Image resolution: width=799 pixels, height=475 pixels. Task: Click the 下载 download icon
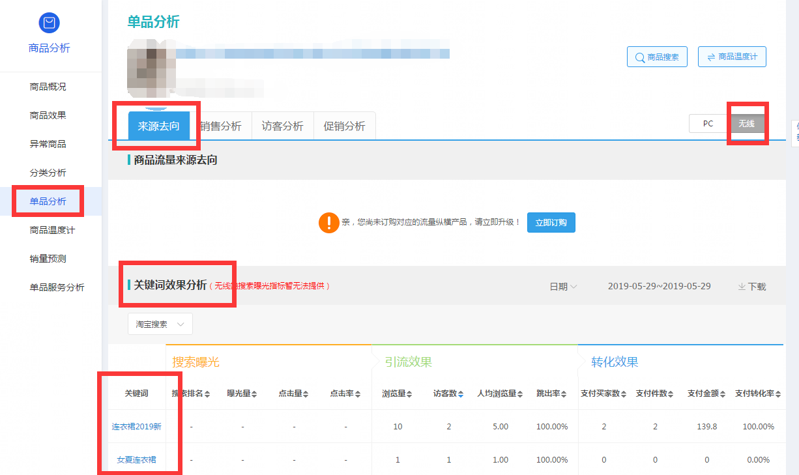742,287
